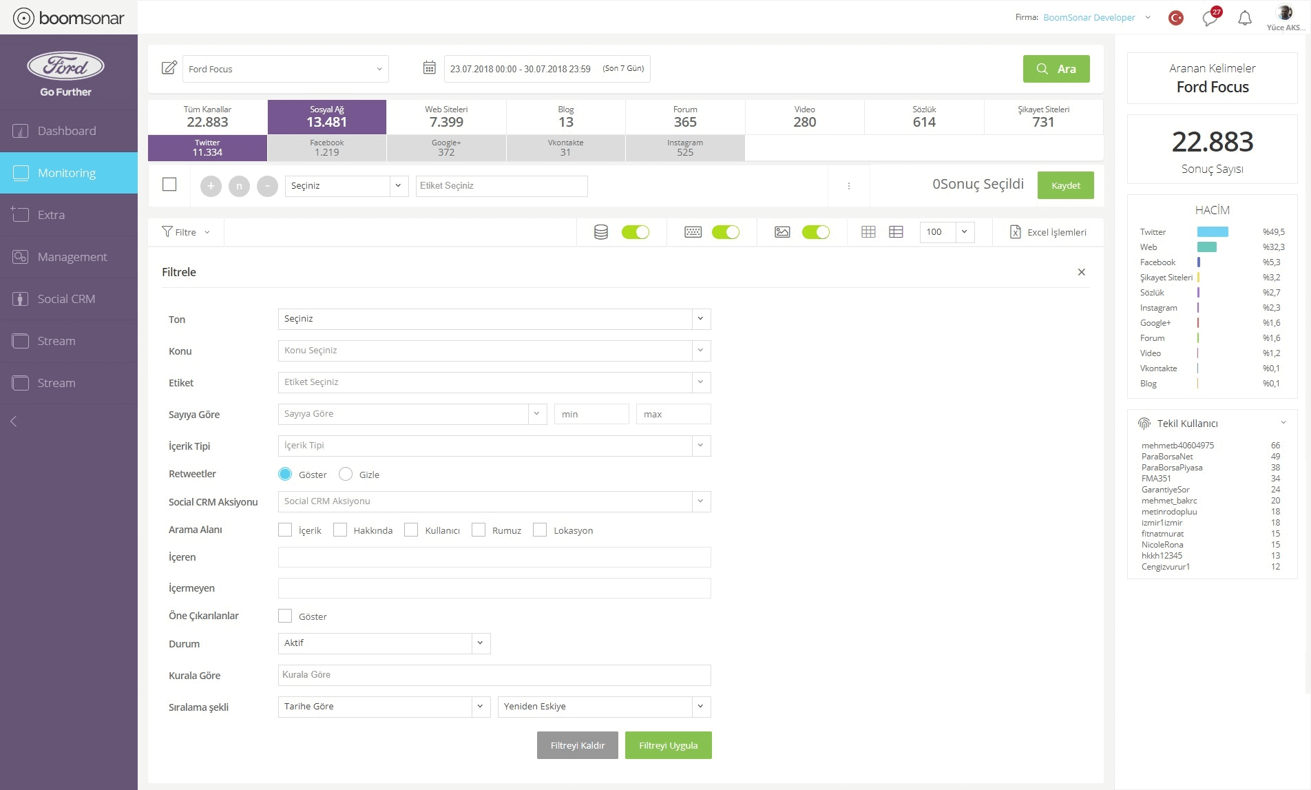Click the Excel file icon
The width and height of the screenshot is (1311, 790).
pyautogui.click(x=1016, y=232)
